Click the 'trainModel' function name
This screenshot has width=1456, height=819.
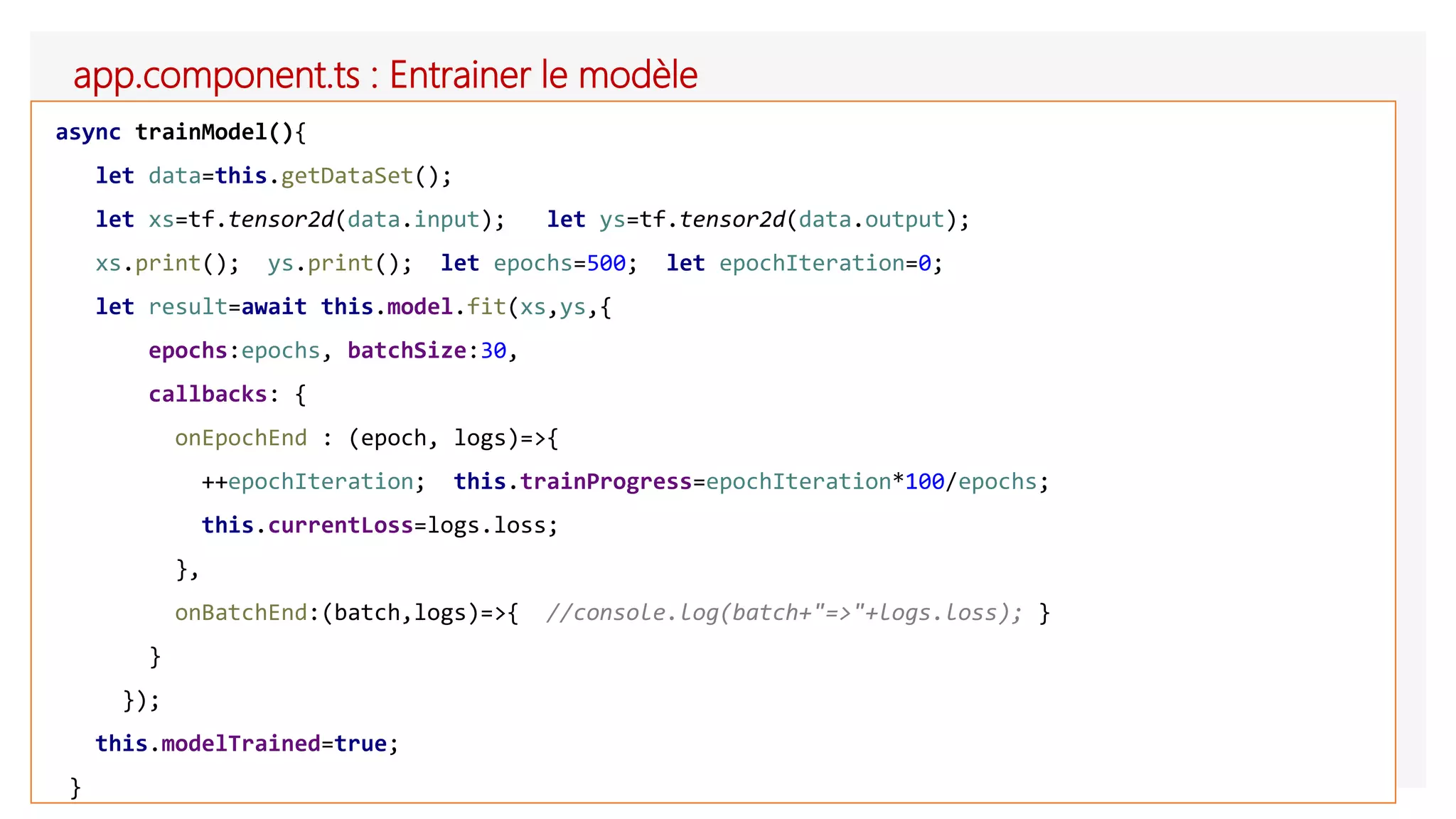tap(201, 132)
